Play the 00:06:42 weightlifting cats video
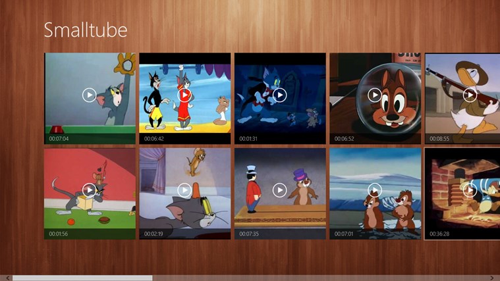The image size is (500, 281). [x=184, y=95]
